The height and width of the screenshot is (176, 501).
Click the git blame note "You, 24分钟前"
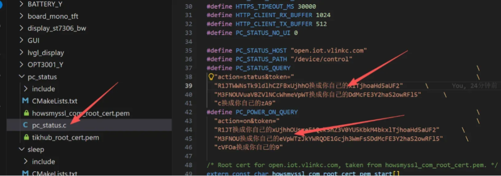(x=475, y=85)
